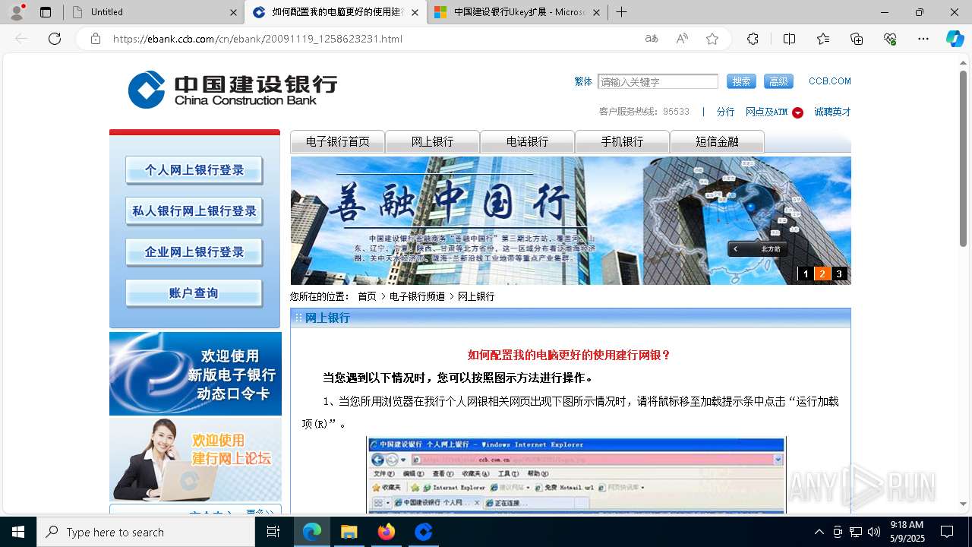
Task: Click the 企业网上银行登录 button
Action: (194, 252)
